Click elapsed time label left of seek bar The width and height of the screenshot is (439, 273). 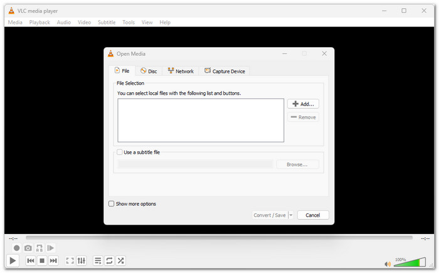(13, 238)
